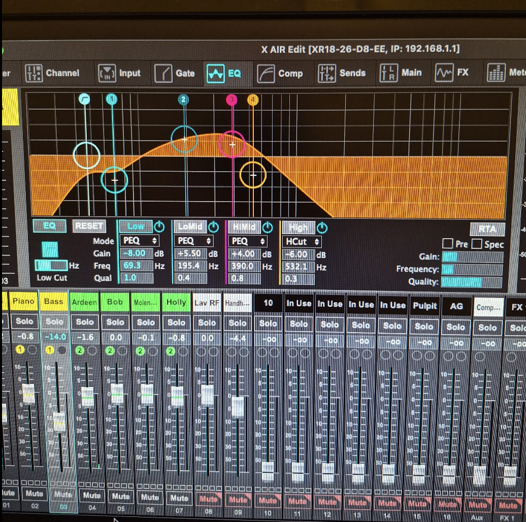Toggle the RTA button

coord(487,229)
